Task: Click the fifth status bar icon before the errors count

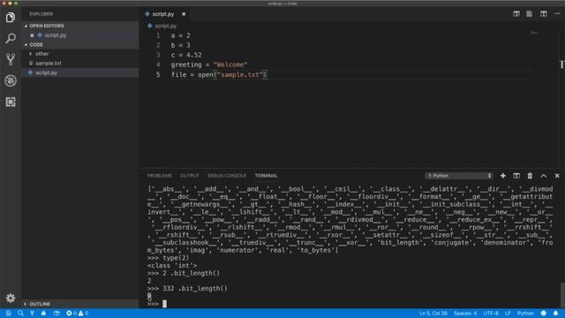Action: tap(56, 314)
